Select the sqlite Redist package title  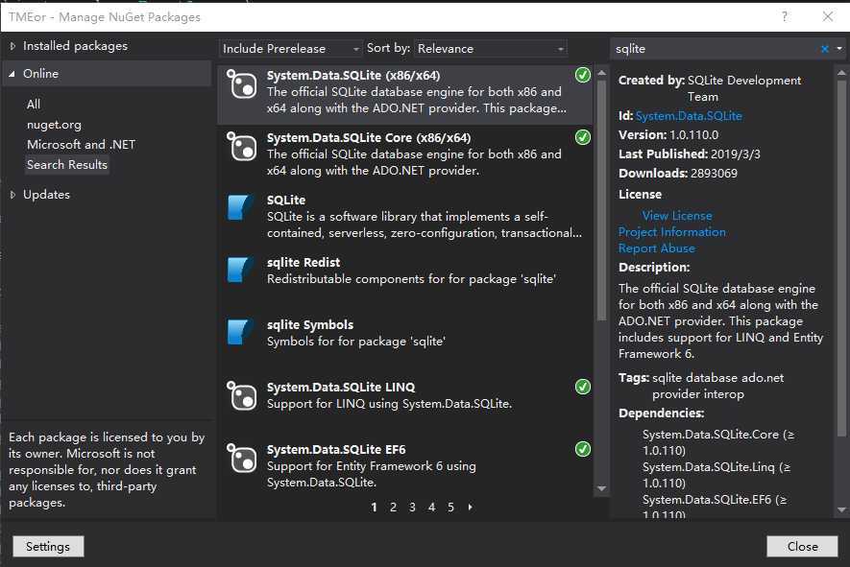tap(304, 263)
